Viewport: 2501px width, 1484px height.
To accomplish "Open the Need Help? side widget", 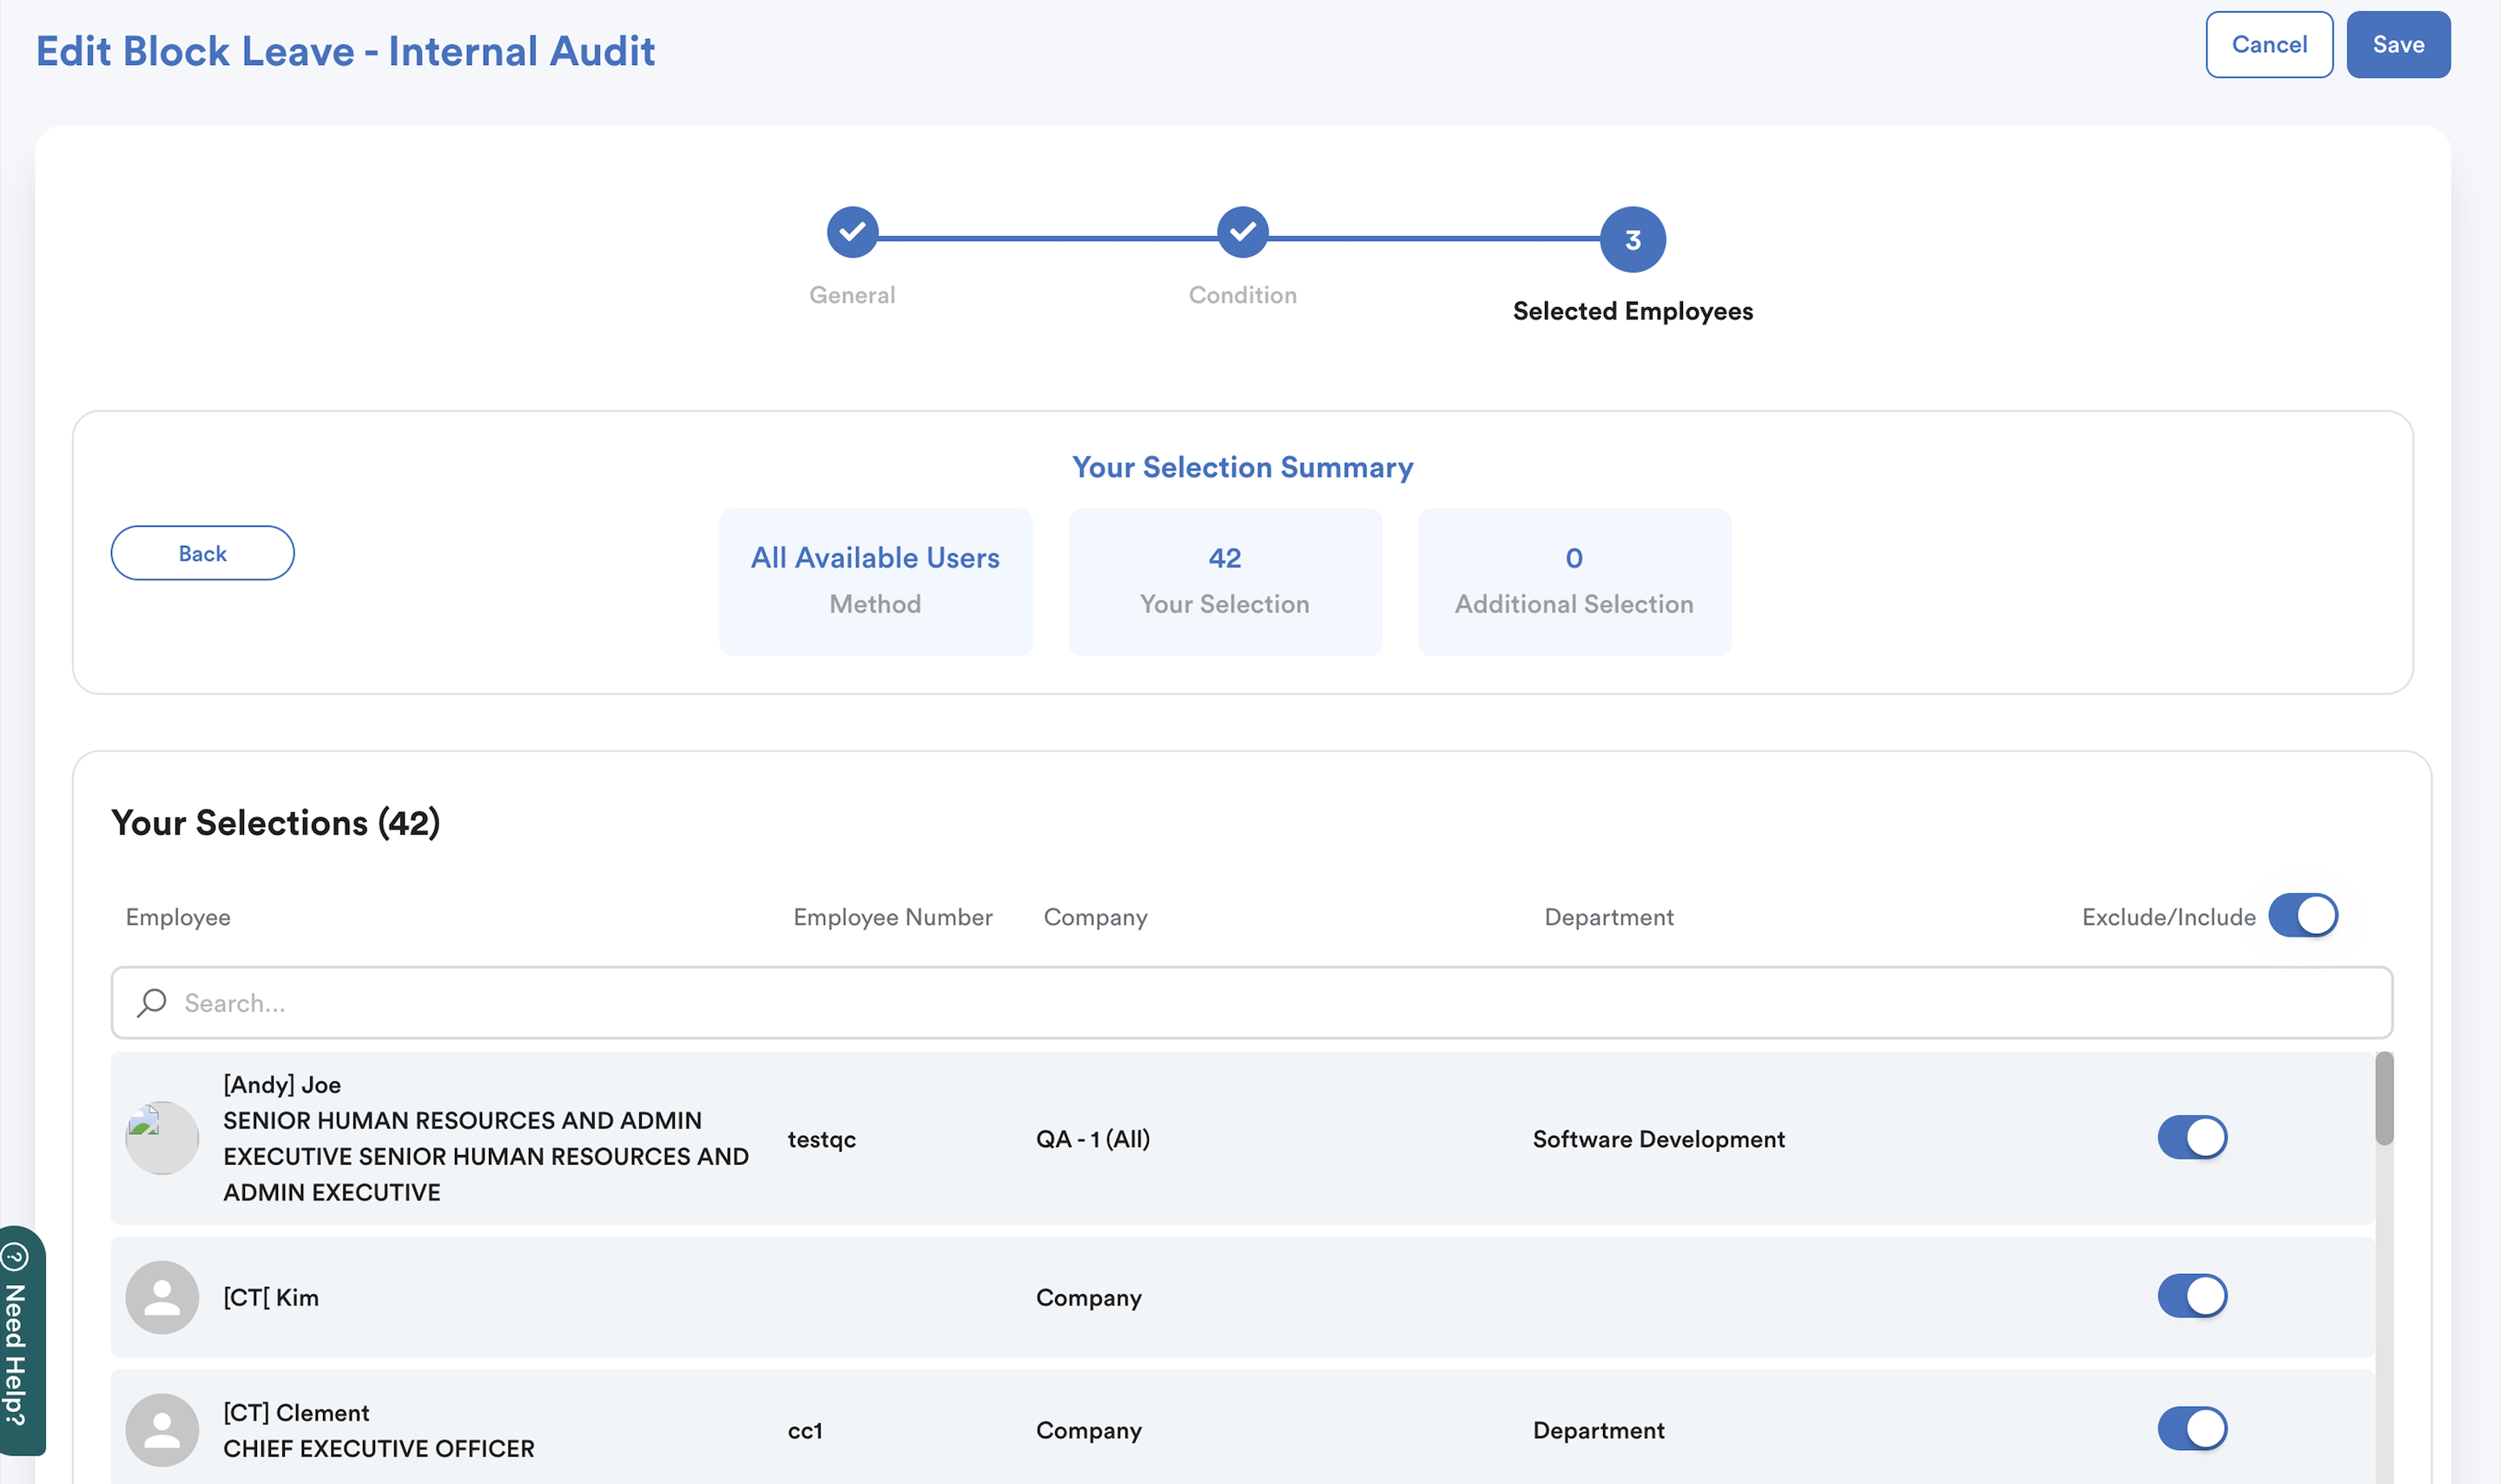I will point(20,1340).
